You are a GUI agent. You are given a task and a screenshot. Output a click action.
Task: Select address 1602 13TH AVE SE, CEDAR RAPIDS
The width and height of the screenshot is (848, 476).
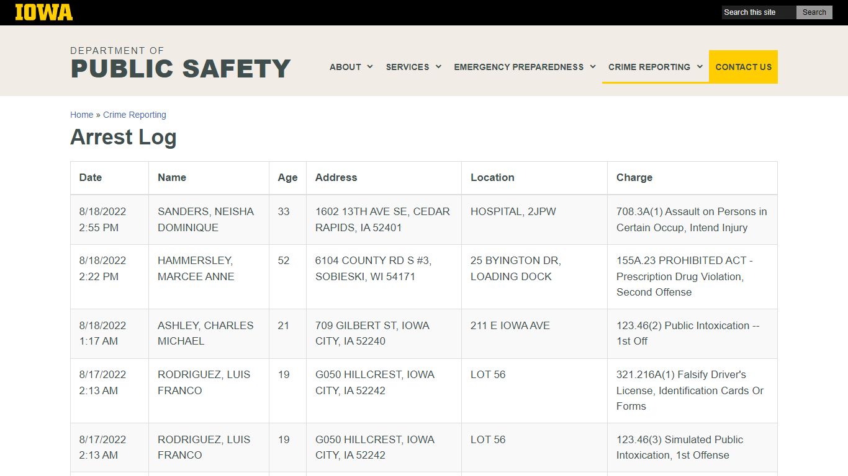point(382,219)
